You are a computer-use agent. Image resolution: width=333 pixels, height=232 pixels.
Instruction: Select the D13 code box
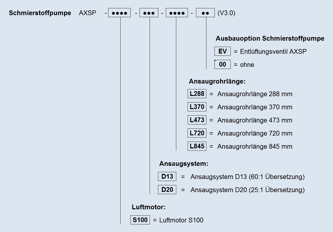[167, 176]
